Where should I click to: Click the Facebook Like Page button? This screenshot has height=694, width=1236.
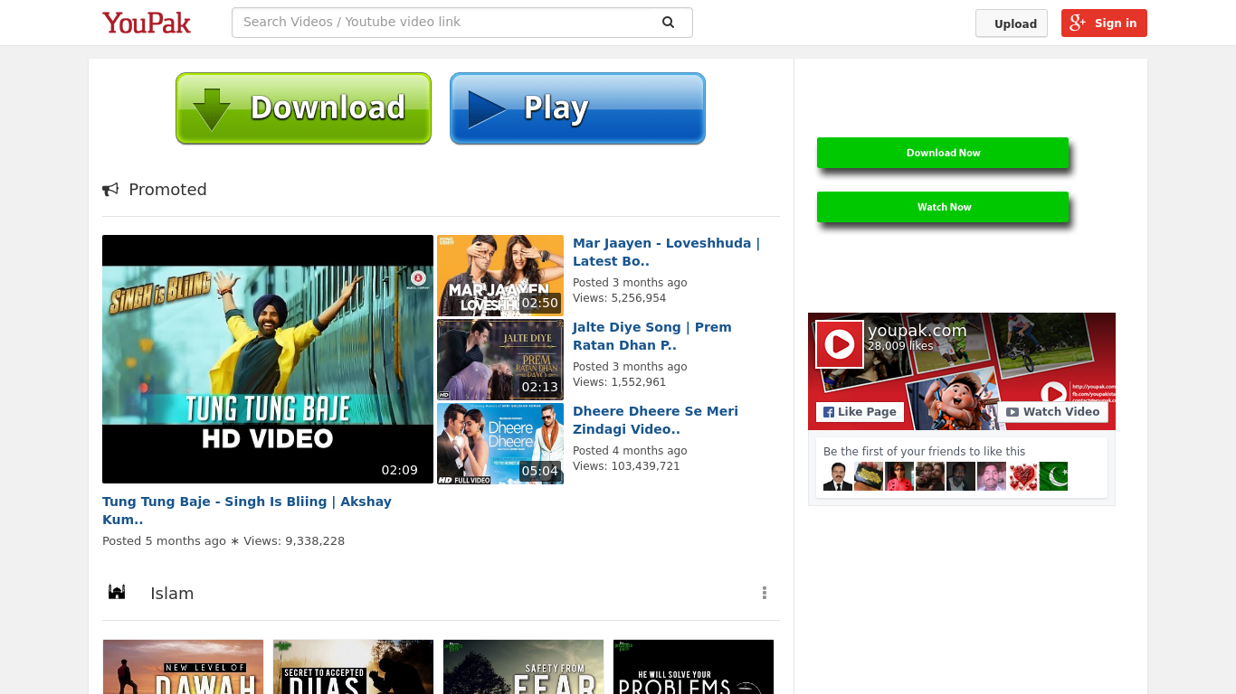pyautogui.click(x=860, y=412)
